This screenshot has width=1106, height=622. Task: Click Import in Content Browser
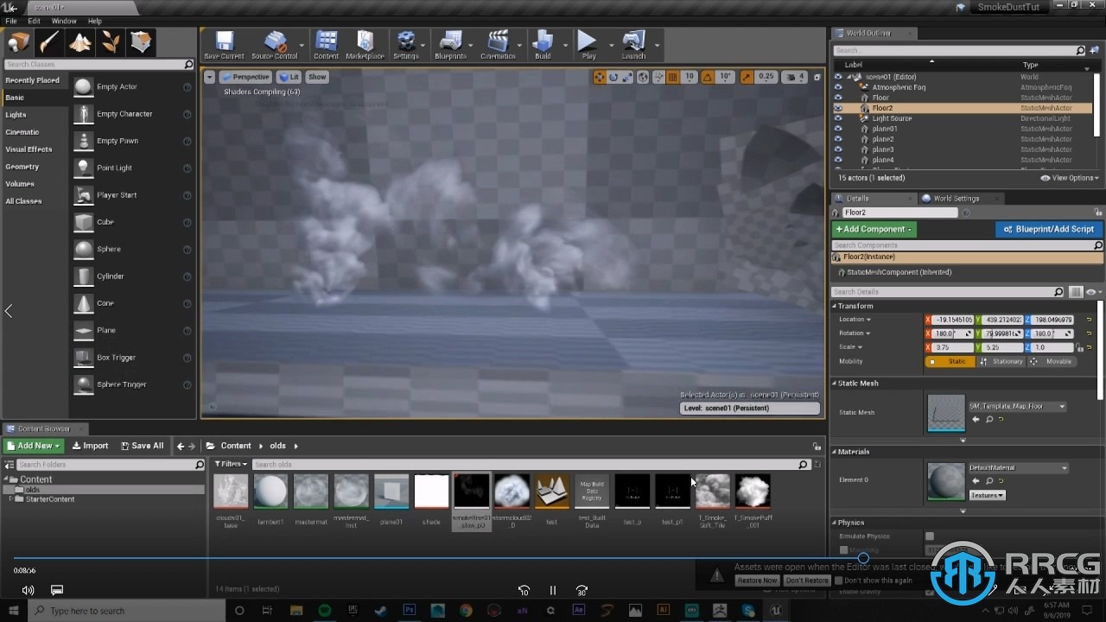click(x=90, y=446)
